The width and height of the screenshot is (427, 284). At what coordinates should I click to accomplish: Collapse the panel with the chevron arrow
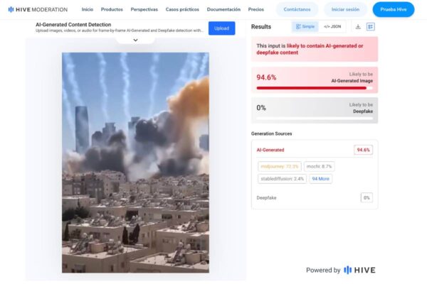(135, 40)
